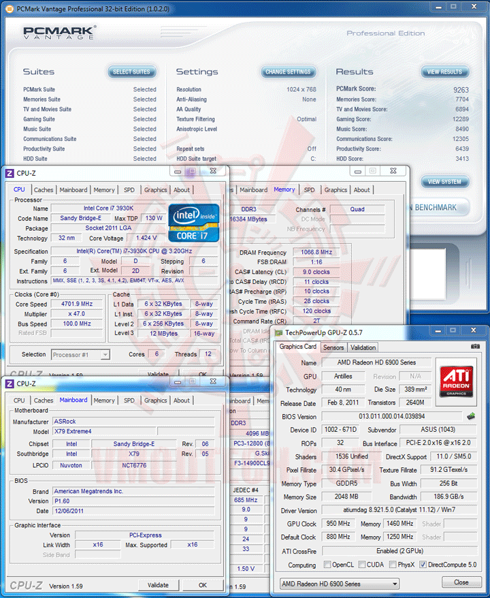The height and width of the screenshot is (598, 490).
Task: Open the AMD Radeon HD 6900 Series dropdown
Action: point(340,584)
